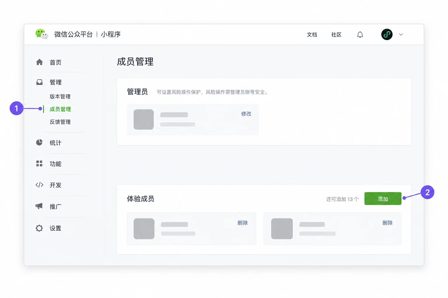Click the 体验成员 section heading
This screenshot has width=448, height=298.
coord(141,199)
